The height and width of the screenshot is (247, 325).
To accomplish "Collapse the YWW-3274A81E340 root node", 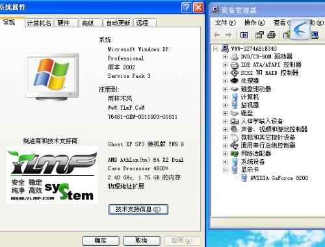I will tap(216, 49).
